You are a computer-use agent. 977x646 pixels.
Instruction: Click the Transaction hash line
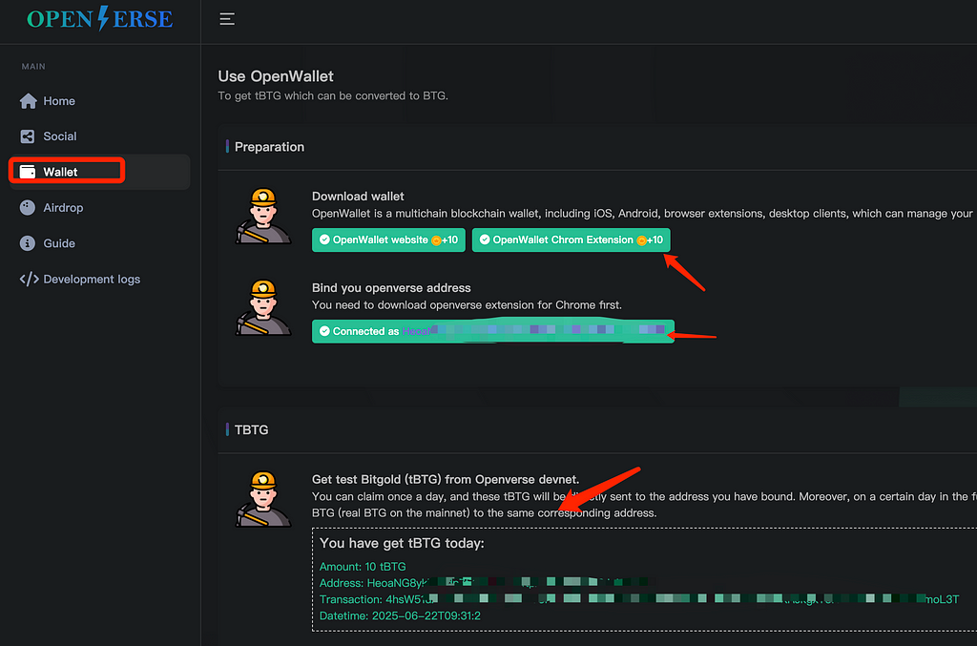tap(638, 599)
